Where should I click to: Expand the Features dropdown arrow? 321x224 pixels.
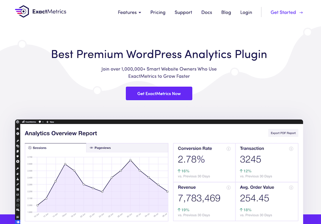(140, 13)
